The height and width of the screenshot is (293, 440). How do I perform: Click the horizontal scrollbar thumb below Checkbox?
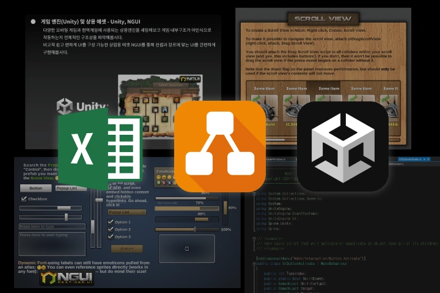point(64,208)
